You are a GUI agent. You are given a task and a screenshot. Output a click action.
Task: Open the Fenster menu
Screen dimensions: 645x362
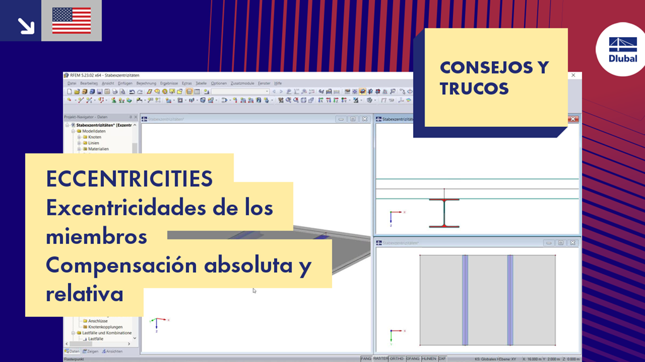coord(264,84)
